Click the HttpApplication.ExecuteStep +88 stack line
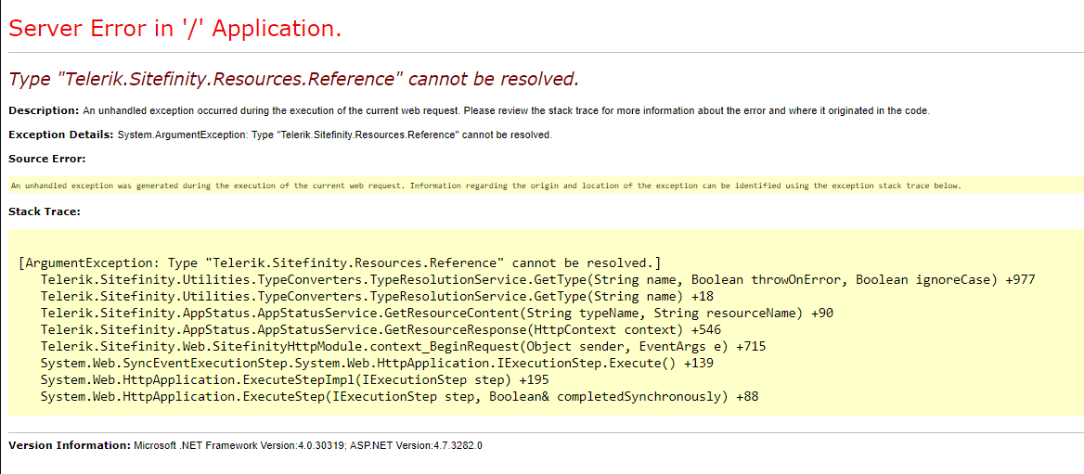This screenshot has width=1084, height=474. [x=400, y=397]
